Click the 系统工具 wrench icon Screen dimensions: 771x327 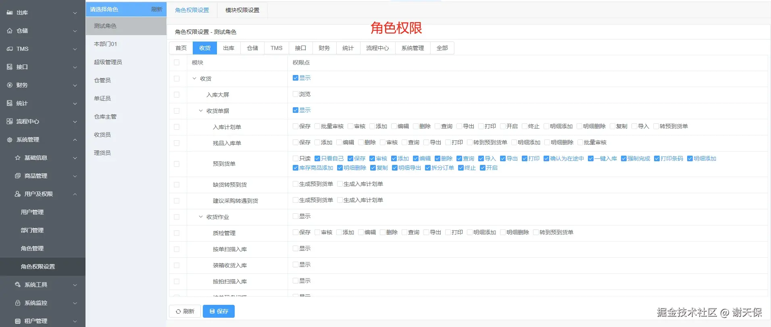(18, 285)
